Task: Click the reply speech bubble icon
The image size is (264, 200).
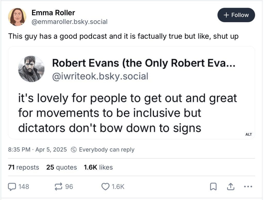Action: coord(12,186)
